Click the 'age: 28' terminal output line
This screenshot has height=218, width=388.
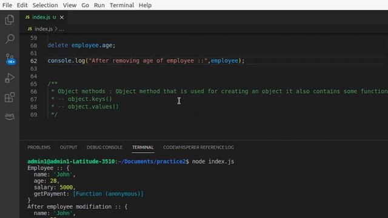[x=47, y=181]
